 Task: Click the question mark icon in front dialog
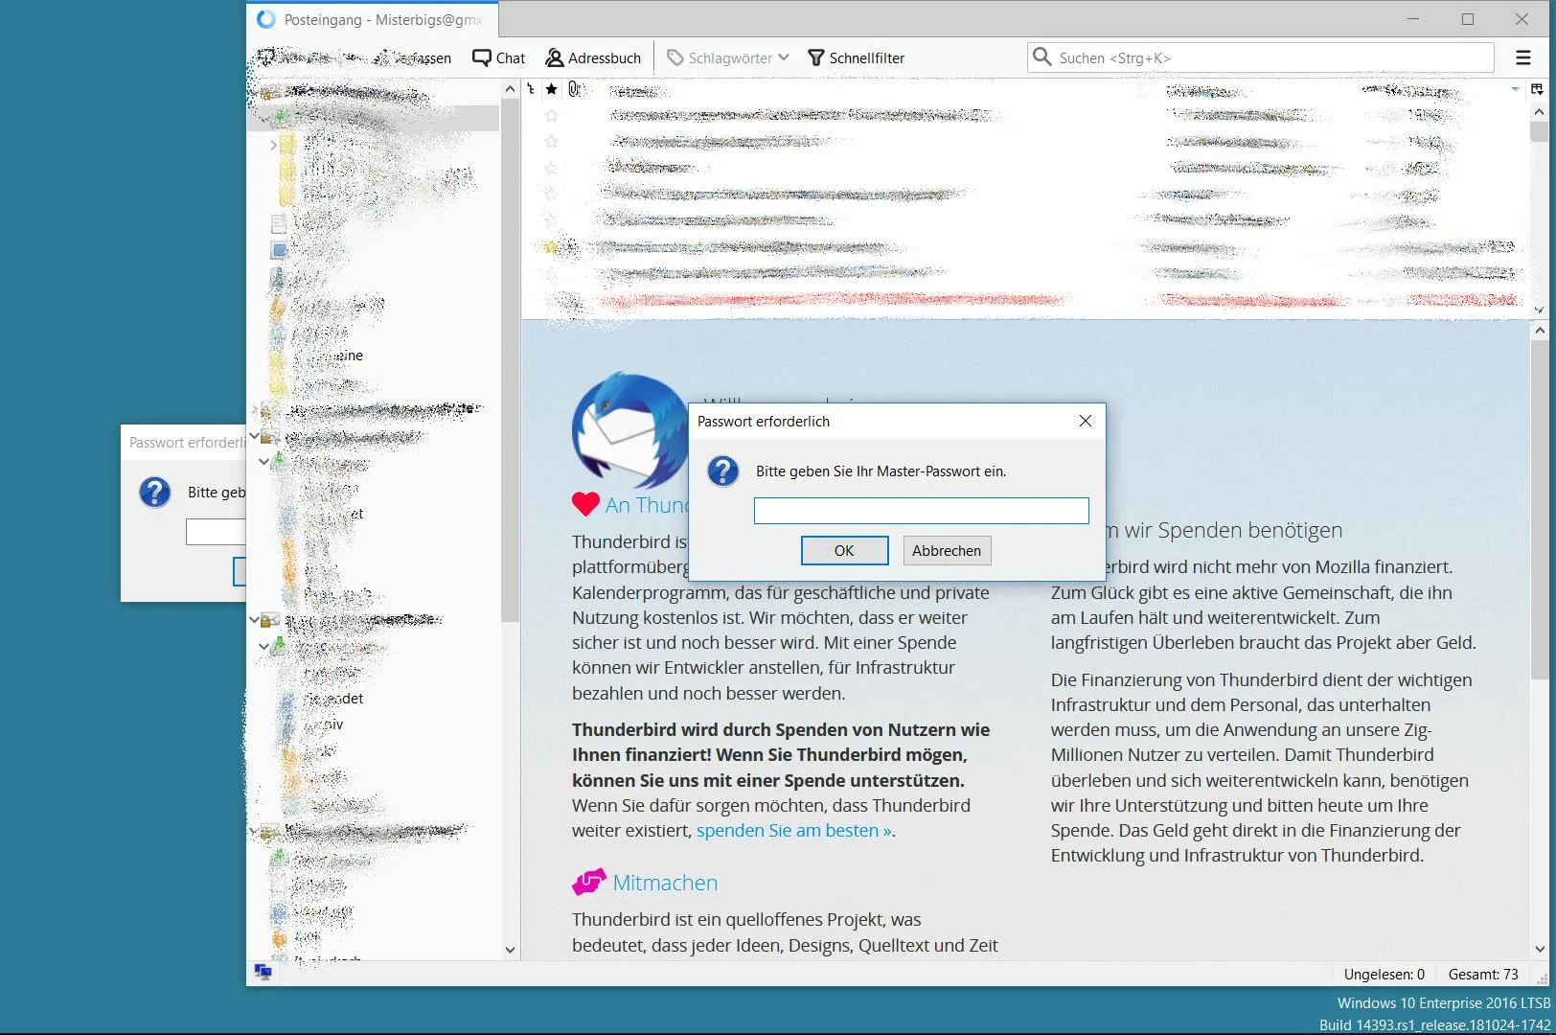click(722, 471)
